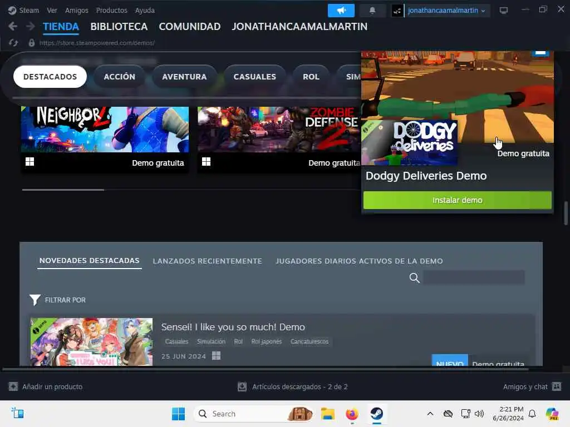Click the Caricaturescos tag

coord(309,341)
